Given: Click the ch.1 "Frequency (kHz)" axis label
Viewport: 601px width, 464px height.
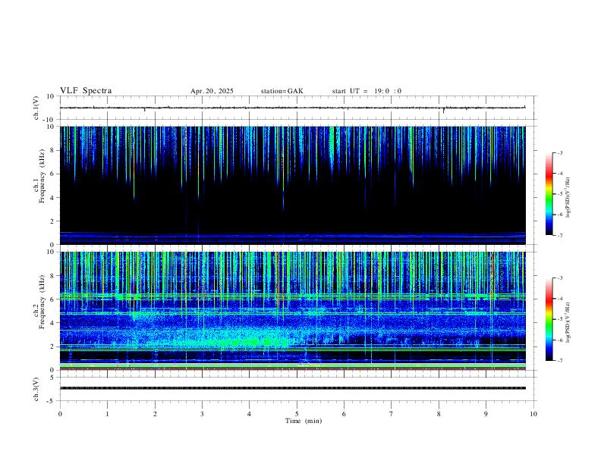Looking at the screenshot, I should pos(42,176).
